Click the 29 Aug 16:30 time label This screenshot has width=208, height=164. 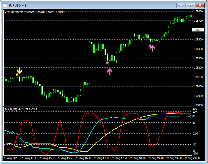83,158
